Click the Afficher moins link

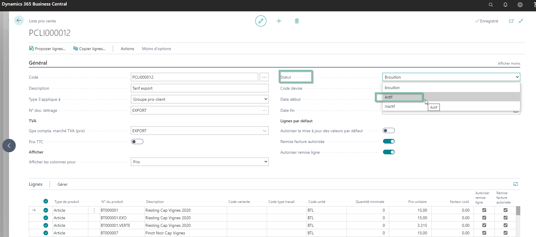pyautogui.click(x=509, y=63)
